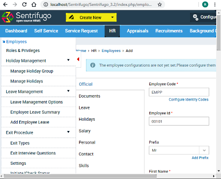Click Configure Identity Codes link

[x=189, y=100]
